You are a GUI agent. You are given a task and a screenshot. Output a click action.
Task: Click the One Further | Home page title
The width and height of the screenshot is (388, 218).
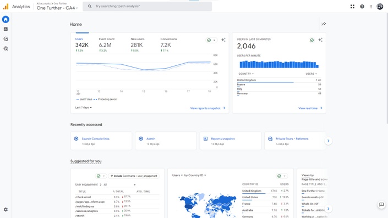313,191
